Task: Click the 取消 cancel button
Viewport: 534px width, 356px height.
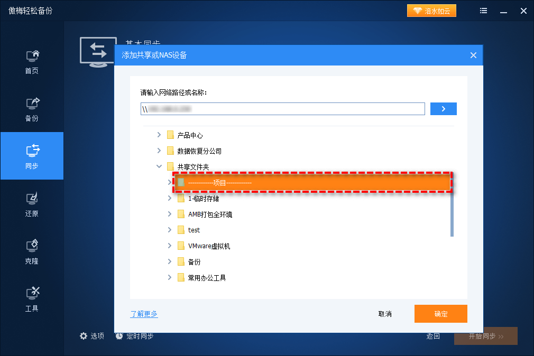Action: click(385, 314)
